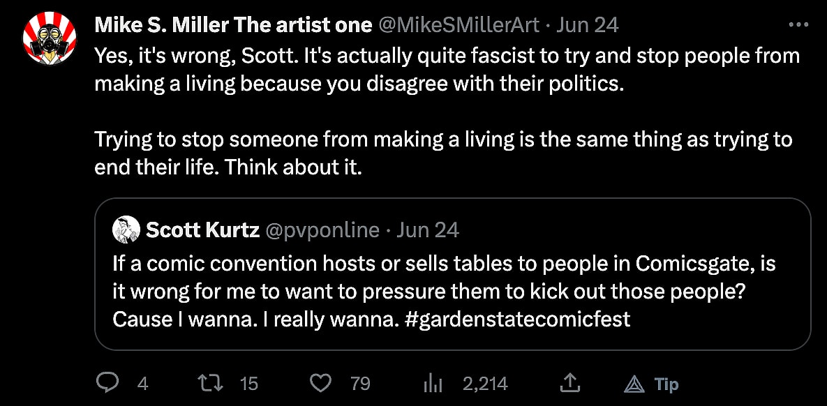Screen dimensions: 827x406
Task: Open the view analytics bar chart icon
Action: tap(434, 383)
